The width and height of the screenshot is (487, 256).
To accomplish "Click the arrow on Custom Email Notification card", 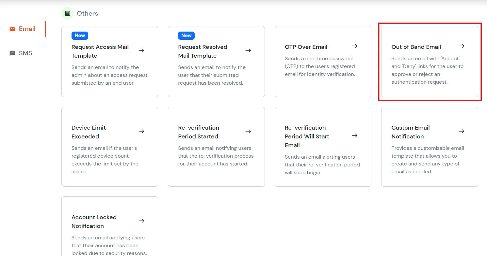I will point(462,131).
